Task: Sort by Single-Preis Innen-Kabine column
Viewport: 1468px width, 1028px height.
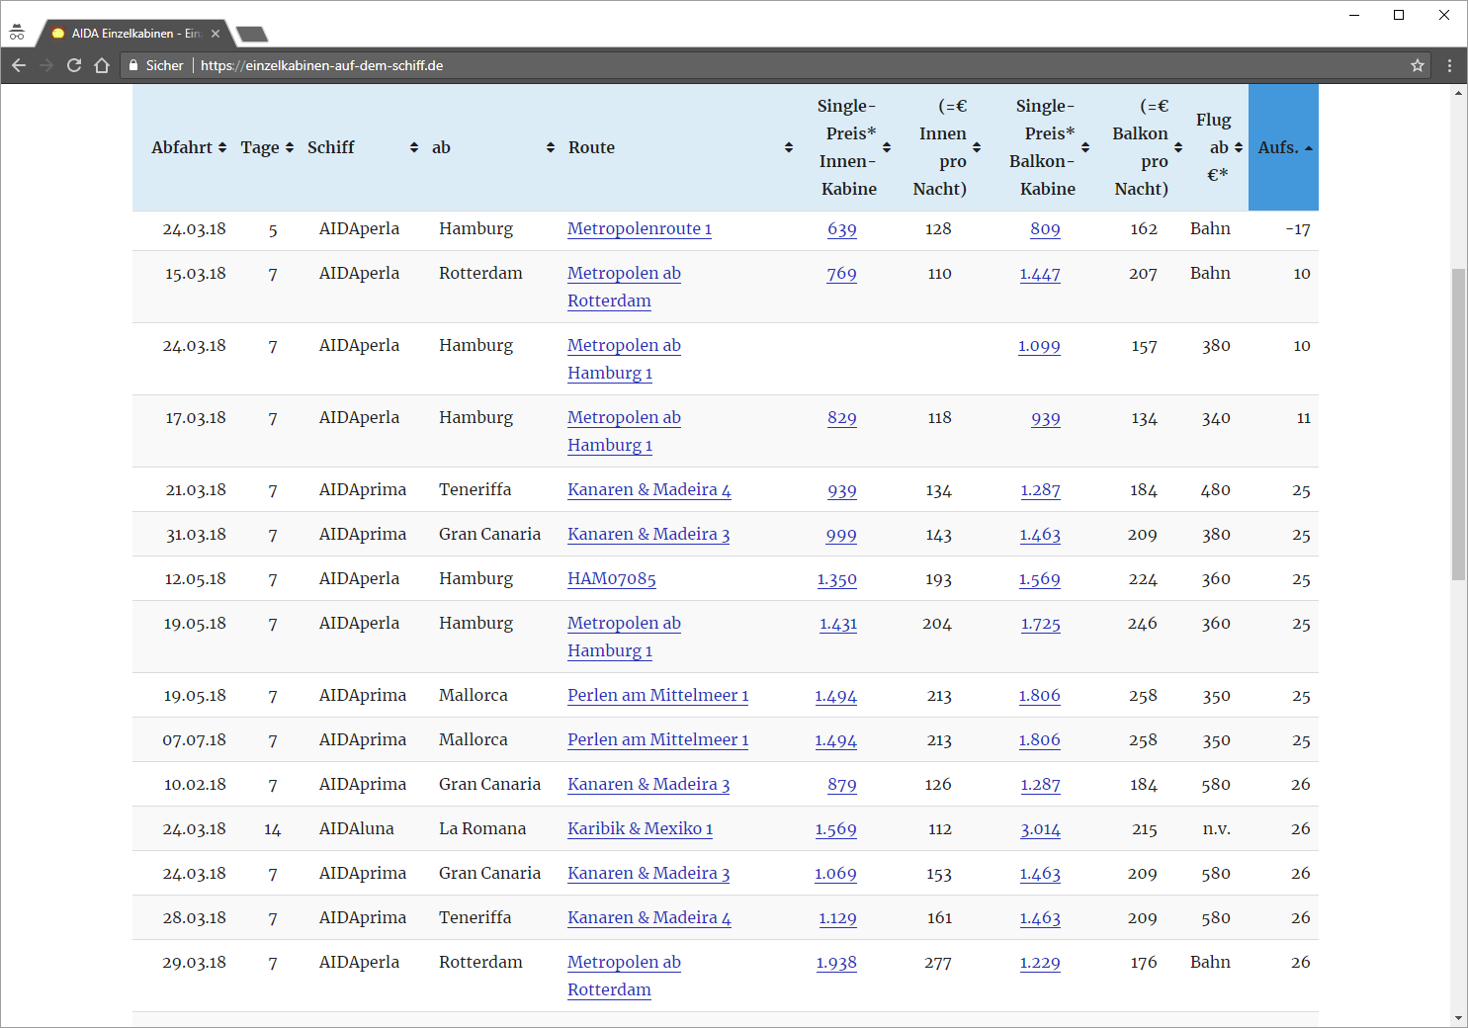Action: pos(853,147)
